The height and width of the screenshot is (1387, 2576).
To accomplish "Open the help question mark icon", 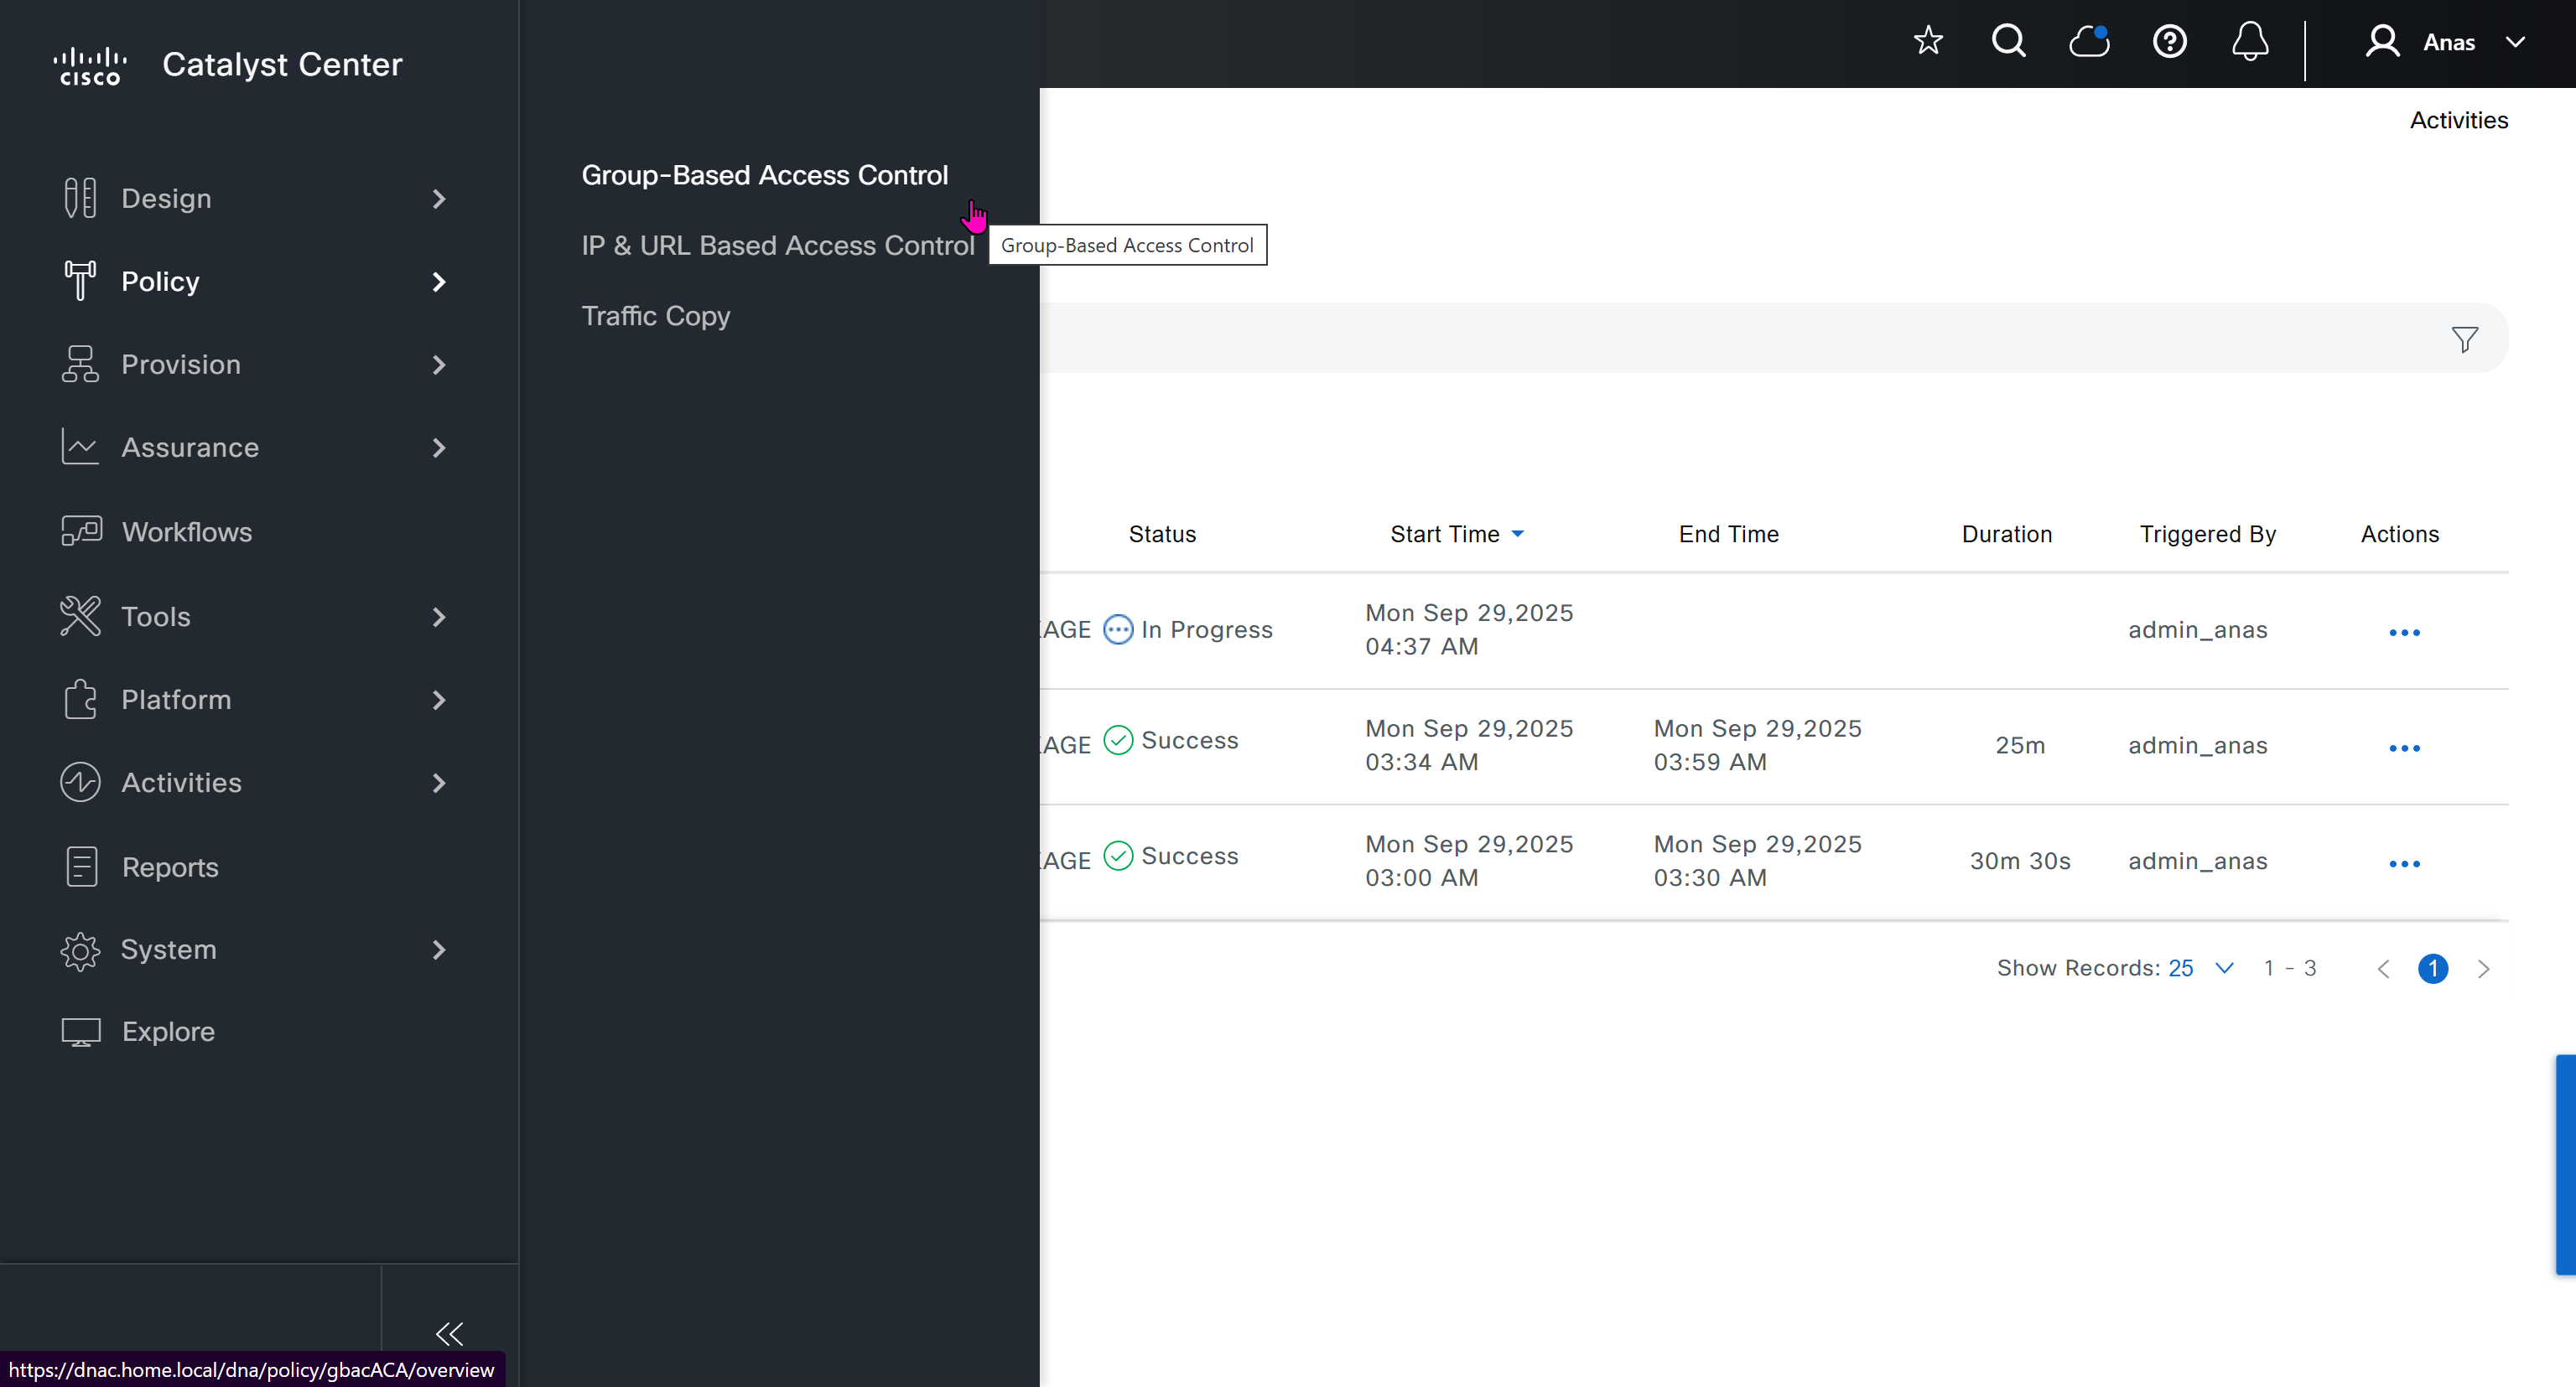I will [2169, 41].
